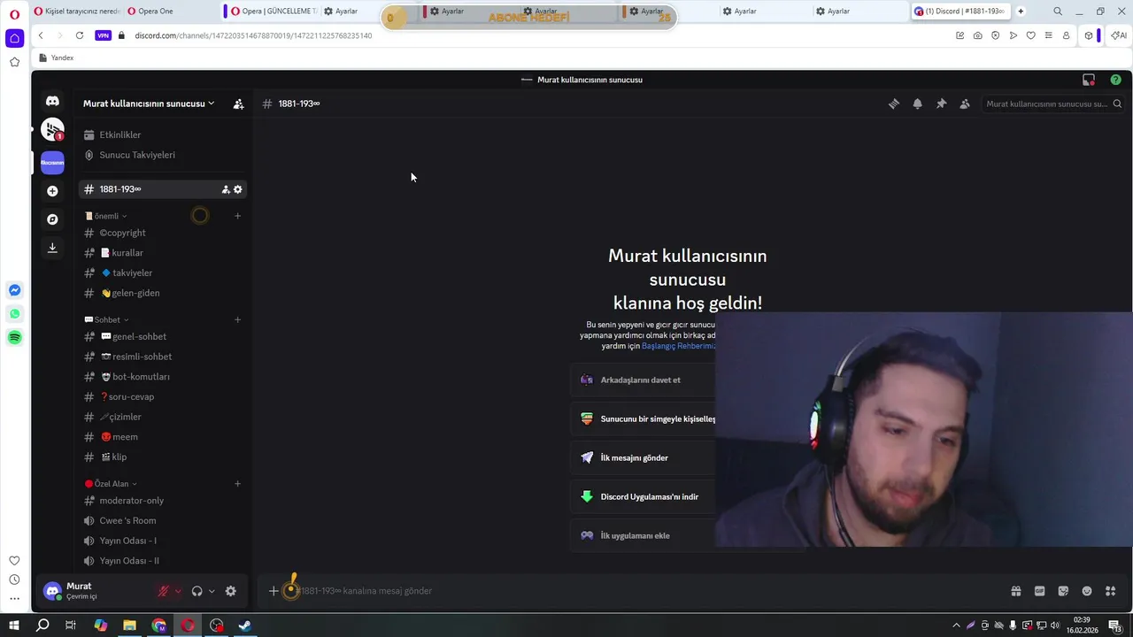Open notification settings bell icon

[x=918, y=104]
